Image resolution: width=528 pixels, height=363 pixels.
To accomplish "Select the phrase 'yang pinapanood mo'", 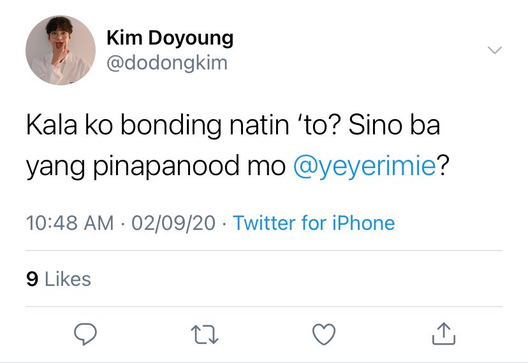I will [x=156, y=166].
